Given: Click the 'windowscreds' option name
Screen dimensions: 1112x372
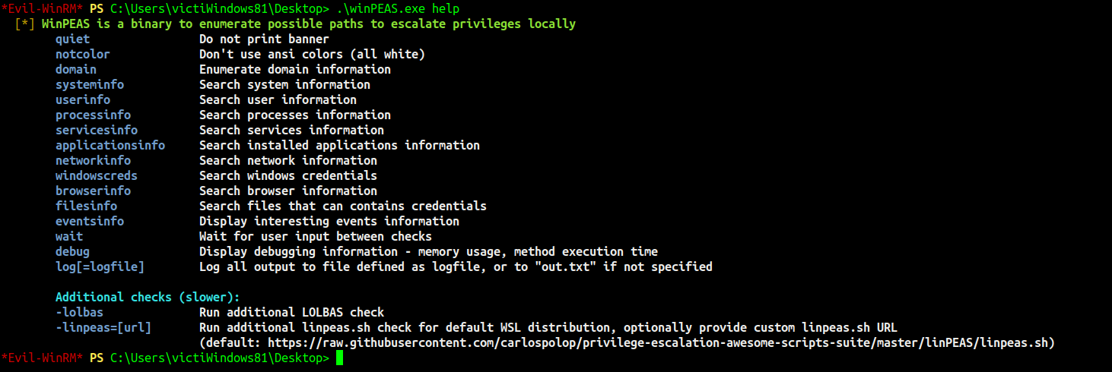Looking at the screenshot, I should coord(96,175).
